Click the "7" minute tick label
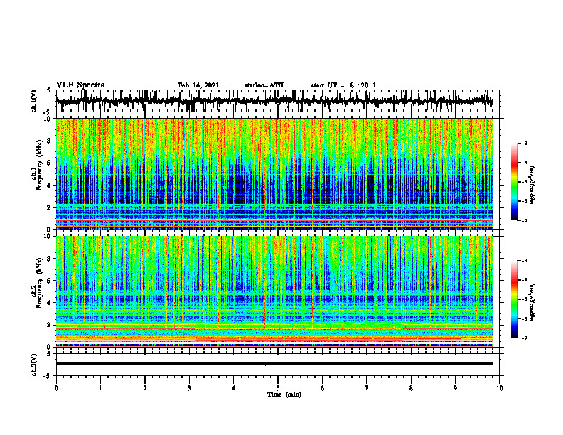 click(367, 388)
